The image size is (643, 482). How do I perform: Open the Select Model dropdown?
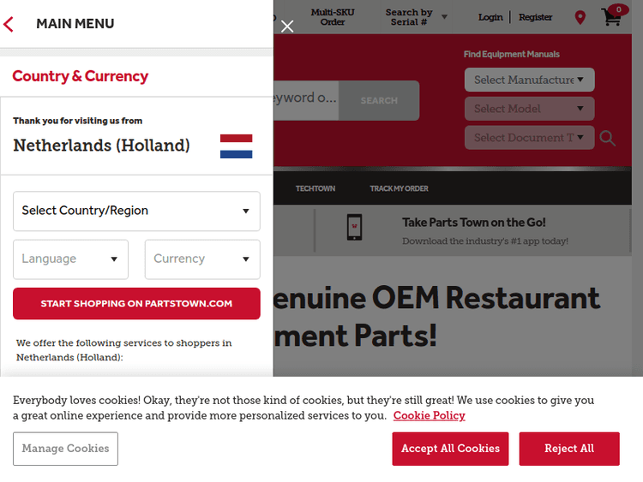click(529, 109)
